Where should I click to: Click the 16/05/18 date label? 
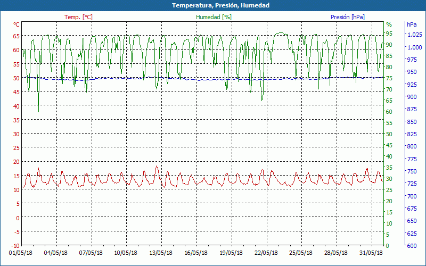pyautogui.click(x=196, y=253)
